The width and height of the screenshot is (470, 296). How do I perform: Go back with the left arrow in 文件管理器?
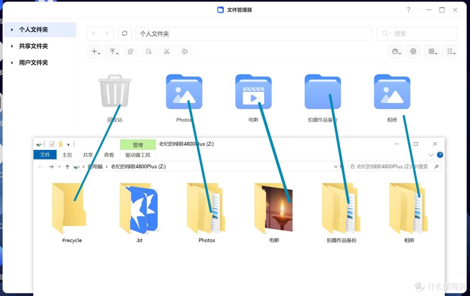pos(94,33)
